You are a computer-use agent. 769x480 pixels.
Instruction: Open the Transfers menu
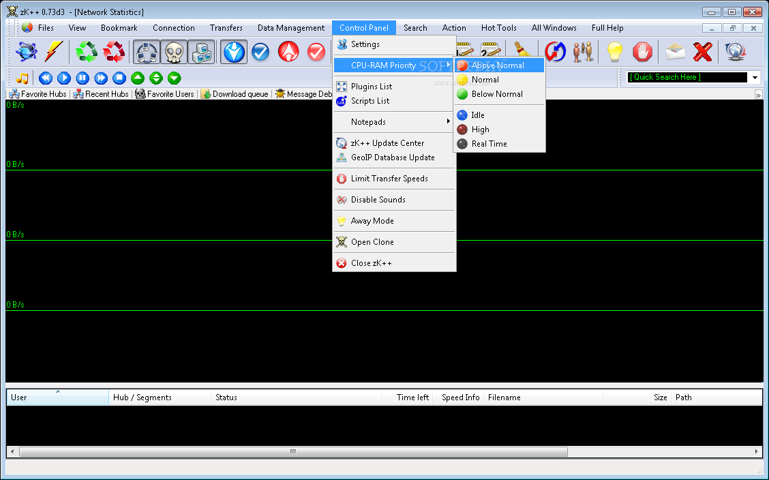[x=226, y=28]
